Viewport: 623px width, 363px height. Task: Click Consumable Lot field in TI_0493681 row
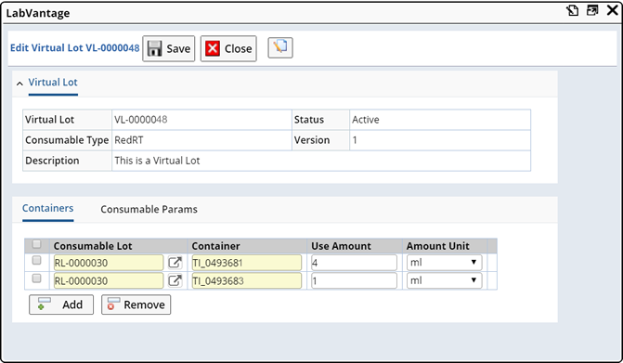[109, 263]
